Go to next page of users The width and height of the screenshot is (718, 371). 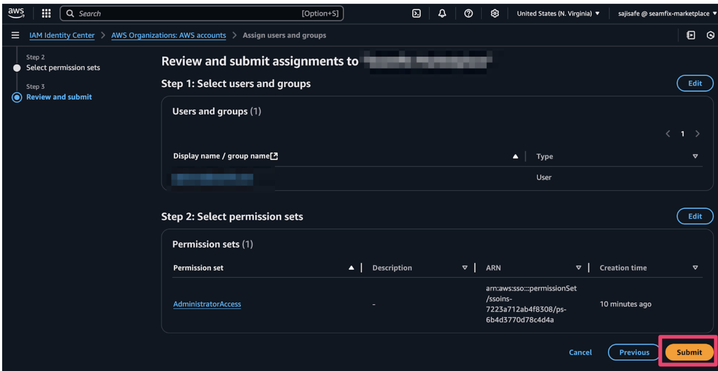coord(697,134)
